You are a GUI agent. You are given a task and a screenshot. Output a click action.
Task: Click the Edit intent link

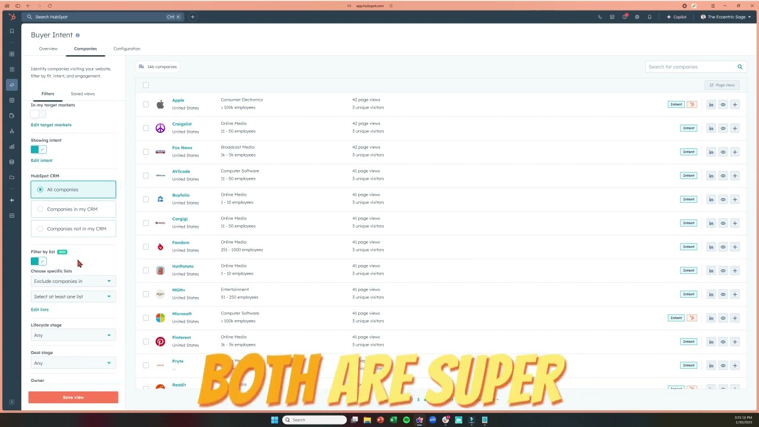[42, 161]
